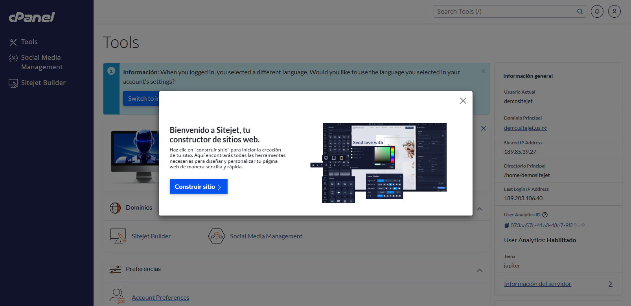Click the Social Media Management hexagon icon
631x306 pixels.
(216, 236)
